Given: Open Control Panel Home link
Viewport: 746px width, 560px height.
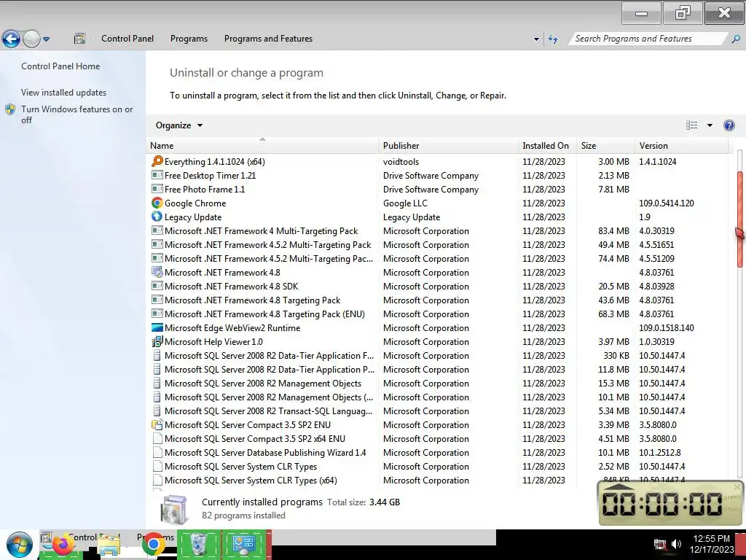Looking at the screenshot, I should point(60,66).
